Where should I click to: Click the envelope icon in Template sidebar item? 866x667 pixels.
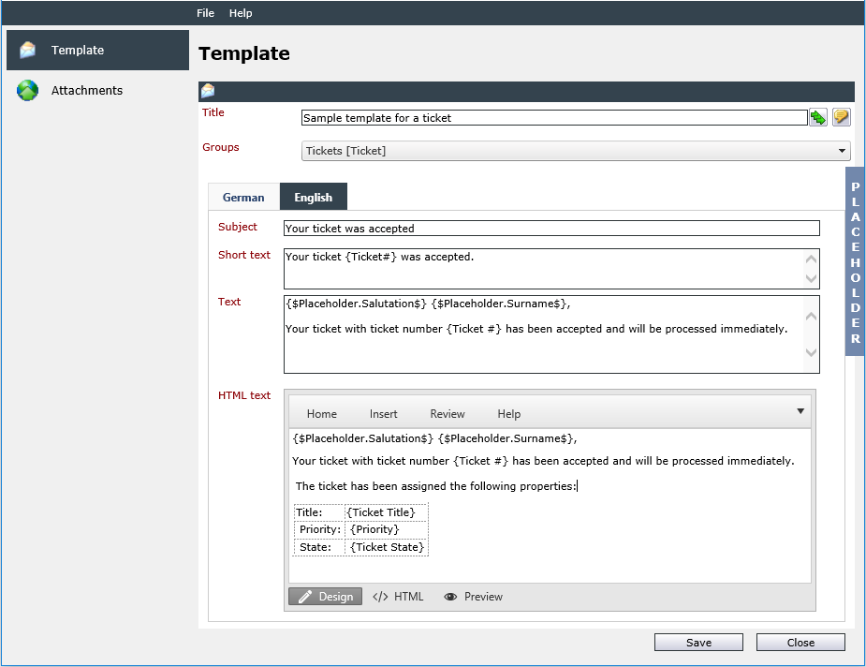(x=27, y=50)
